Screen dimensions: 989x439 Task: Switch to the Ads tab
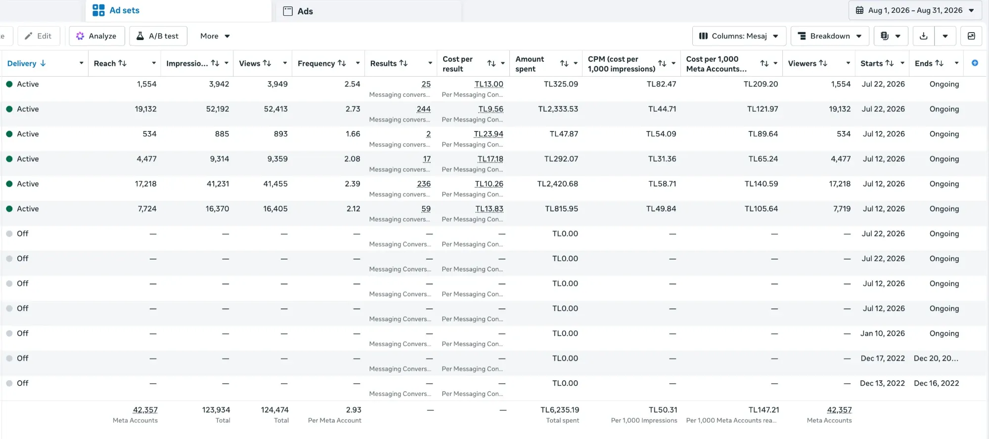[x=368, y=11]
